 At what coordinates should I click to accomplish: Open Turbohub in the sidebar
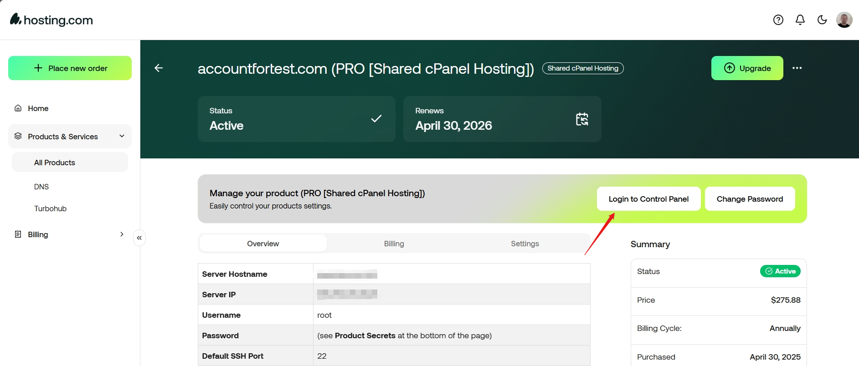tap(50, 208)
